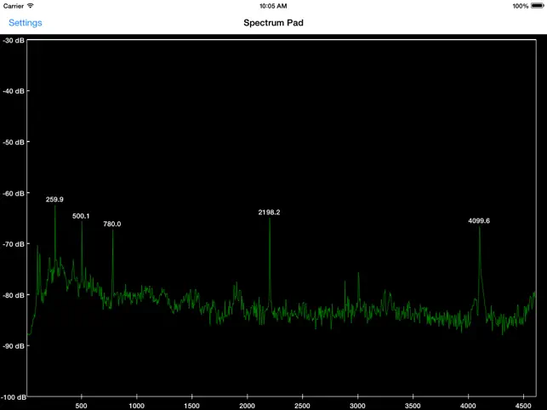The height and width of the screenshot is (410, 547).
Task: Tap the battery status icon
Action: click(x=538, y=6)
